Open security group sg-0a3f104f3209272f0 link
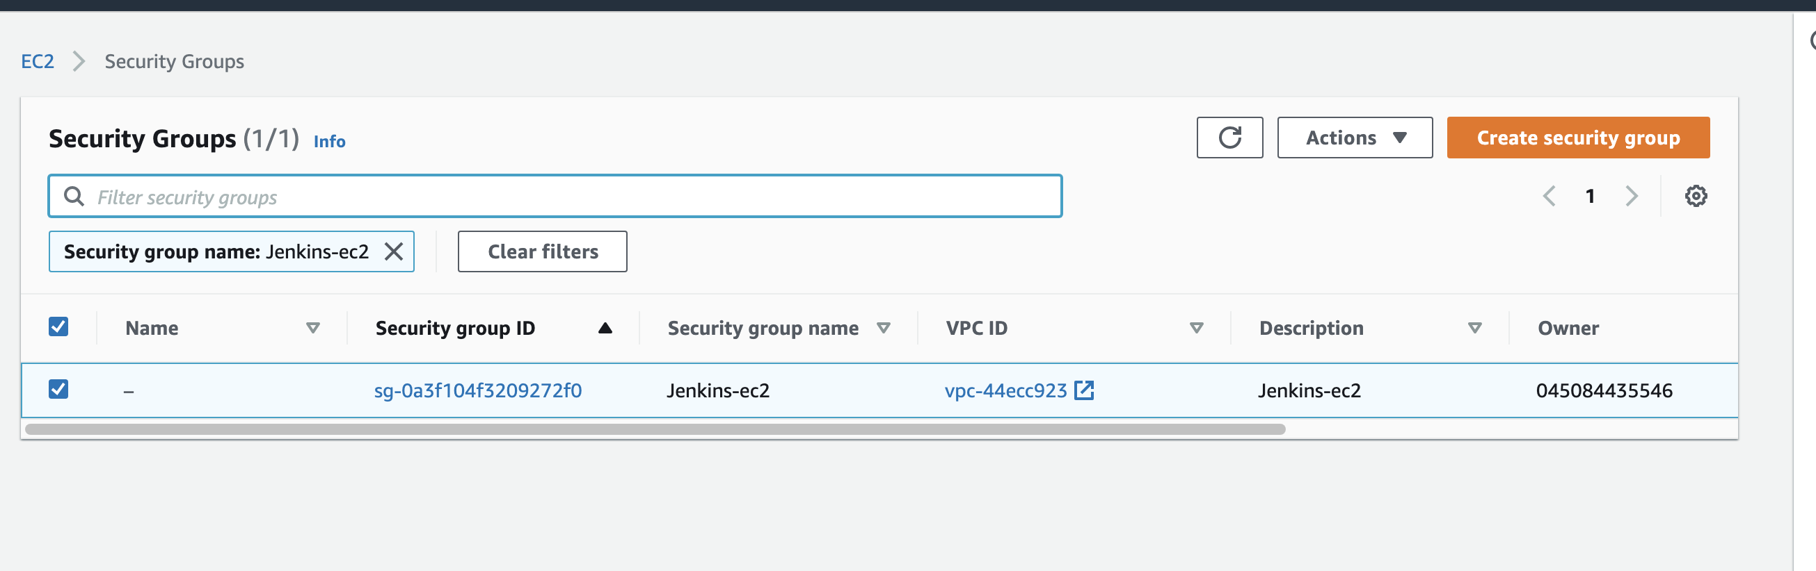Viewport: 1816px width, 571px height. (477, 391)
